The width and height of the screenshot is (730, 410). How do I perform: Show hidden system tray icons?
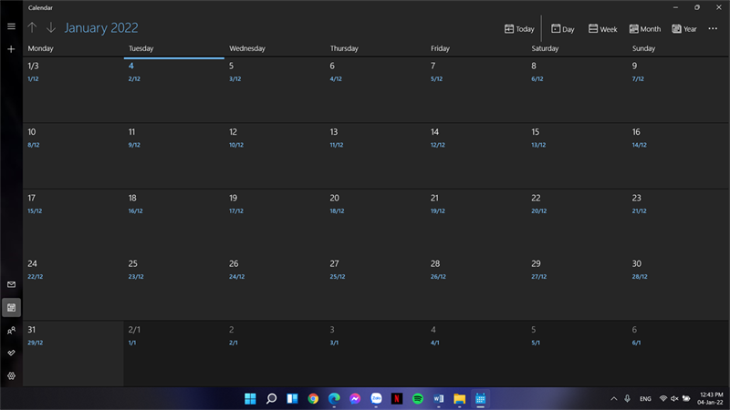(613, 398)
